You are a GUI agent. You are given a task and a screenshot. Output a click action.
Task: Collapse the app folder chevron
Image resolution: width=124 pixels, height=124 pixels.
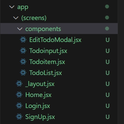pos(12,7)
